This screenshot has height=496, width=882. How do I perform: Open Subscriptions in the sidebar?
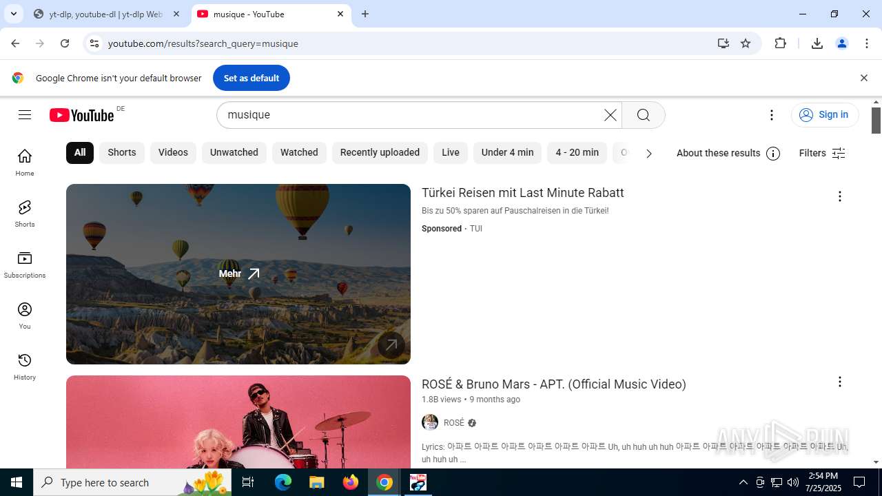pos(25,265)
